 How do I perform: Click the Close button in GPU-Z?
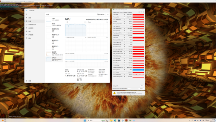coord(141,89)
